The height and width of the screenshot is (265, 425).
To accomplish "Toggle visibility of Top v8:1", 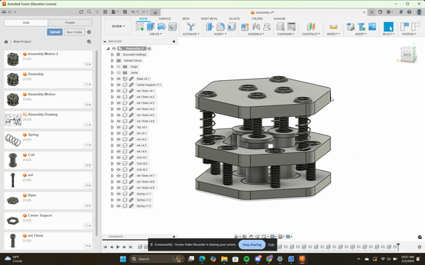I will (119, 127).
